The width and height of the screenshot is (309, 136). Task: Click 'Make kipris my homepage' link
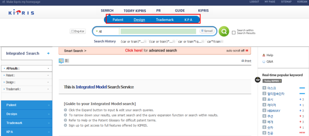coord(21,2)
